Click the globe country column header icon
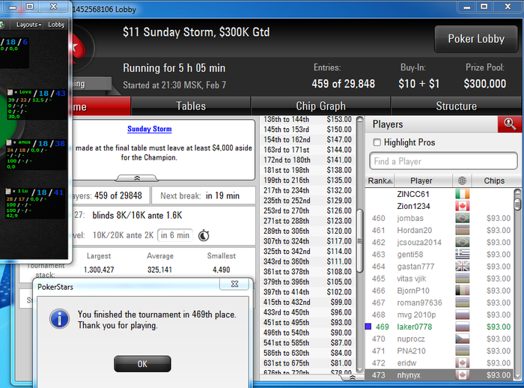Screen dimensions: 524x388 click(462, 181)
